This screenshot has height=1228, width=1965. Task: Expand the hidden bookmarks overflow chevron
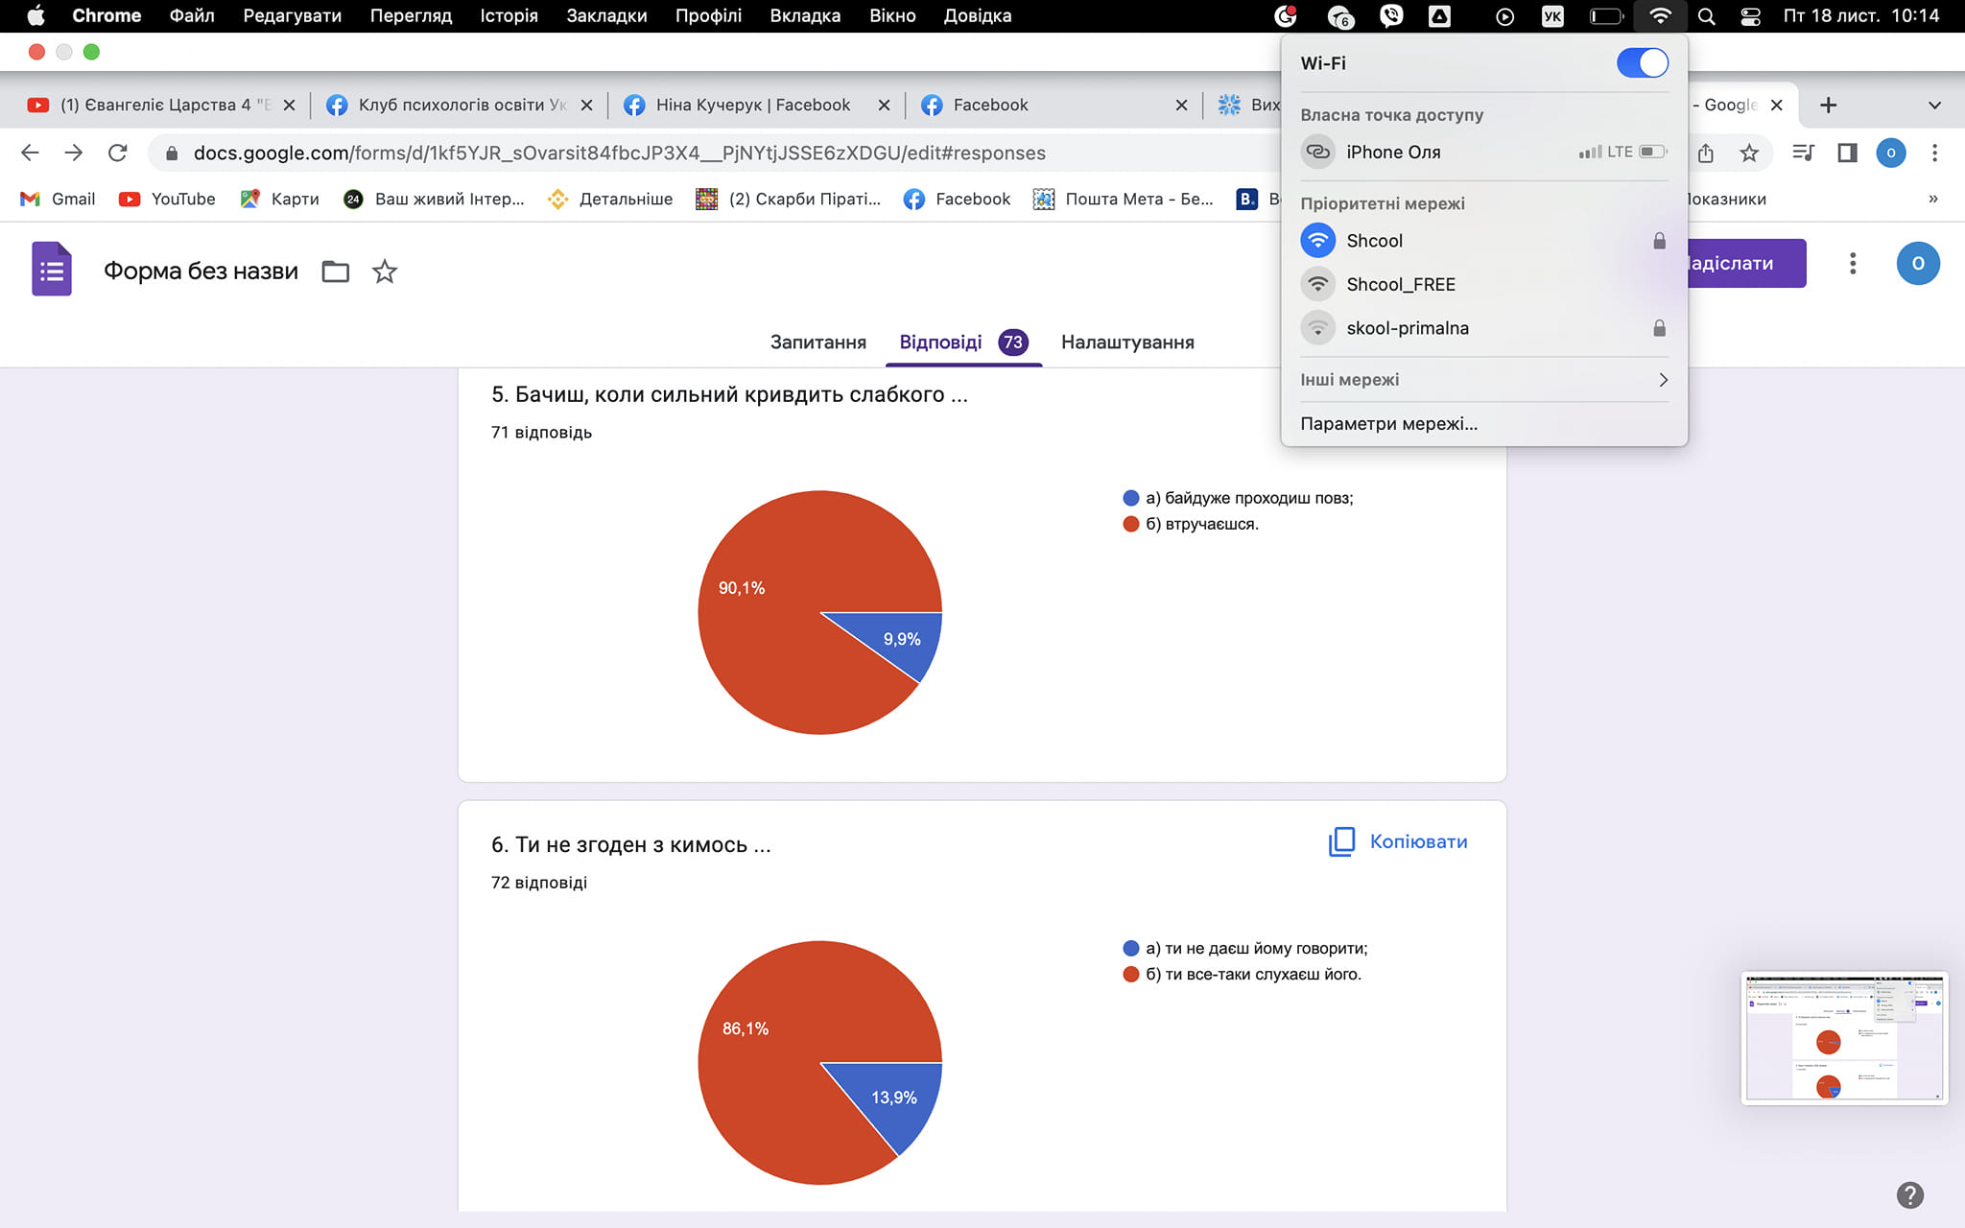pos(1932,199)
